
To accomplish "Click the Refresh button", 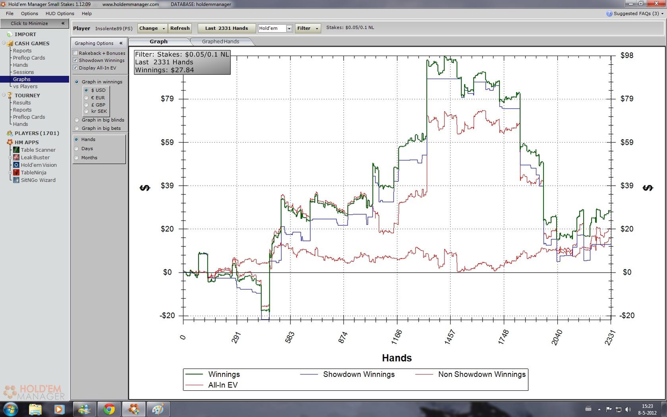I will [x=180, y=28].
